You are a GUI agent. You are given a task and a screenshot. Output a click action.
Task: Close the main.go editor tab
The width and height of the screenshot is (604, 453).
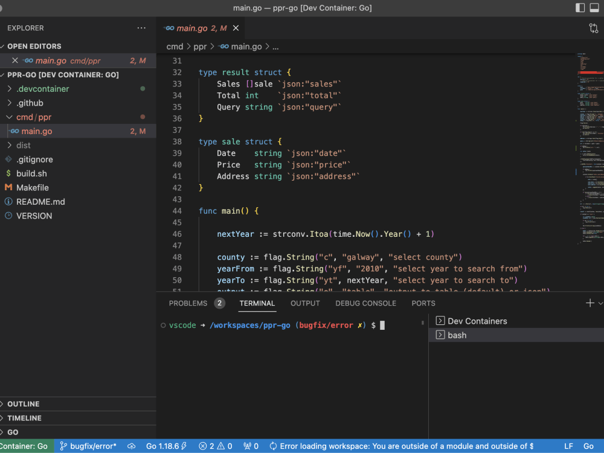coord(235,28)
